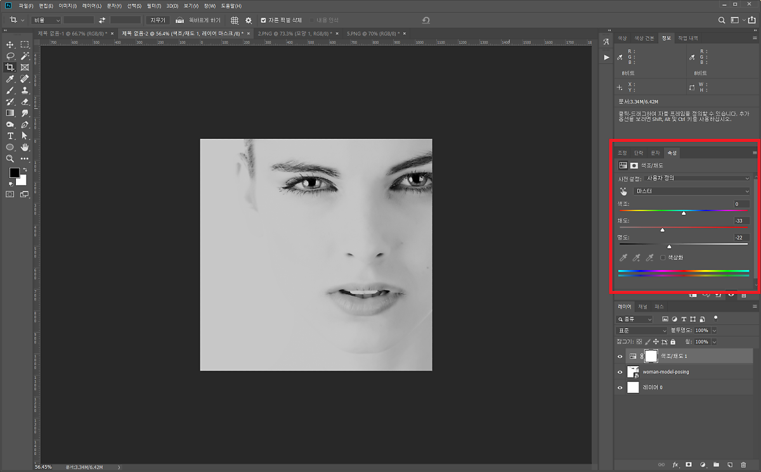The image size is (761, 472).
Task: Click the 채도 saturation slider handle
Action: click(x=662, y=230)
